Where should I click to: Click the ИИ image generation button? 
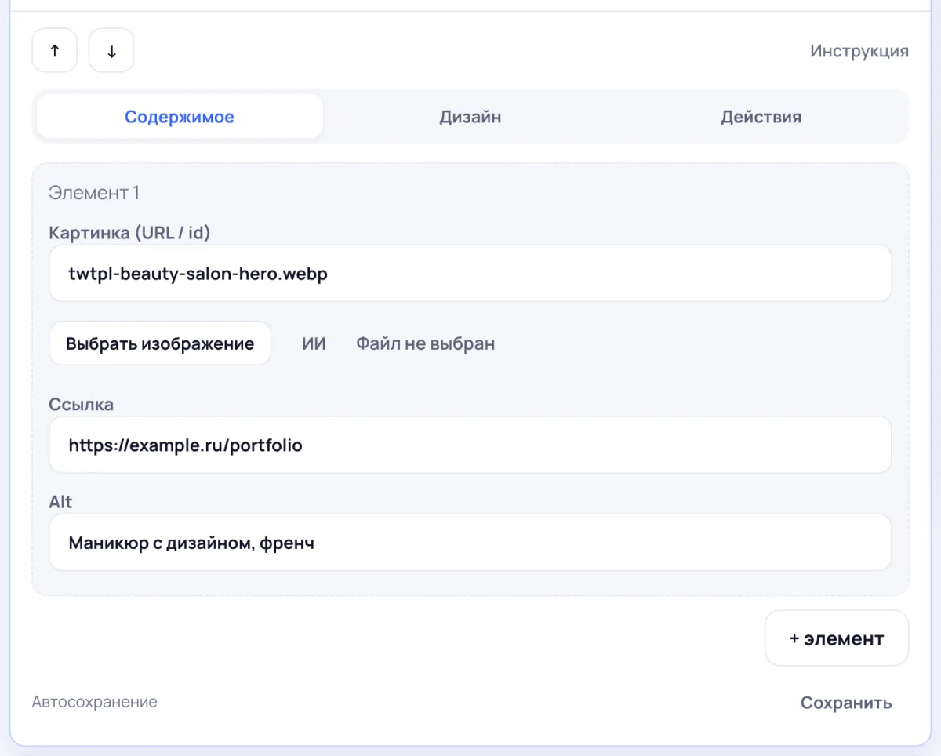click(314, 343)
